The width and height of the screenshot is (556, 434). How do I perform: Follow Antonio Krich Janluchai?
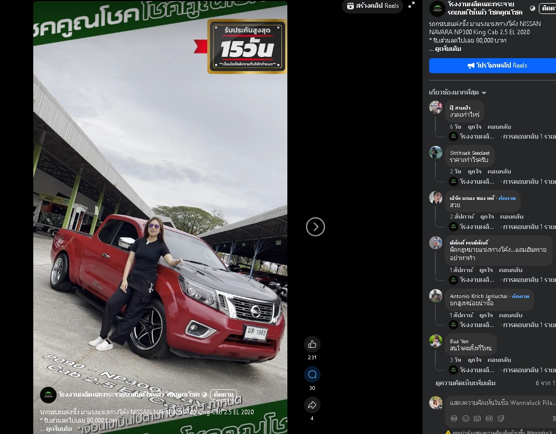[521, 296]
